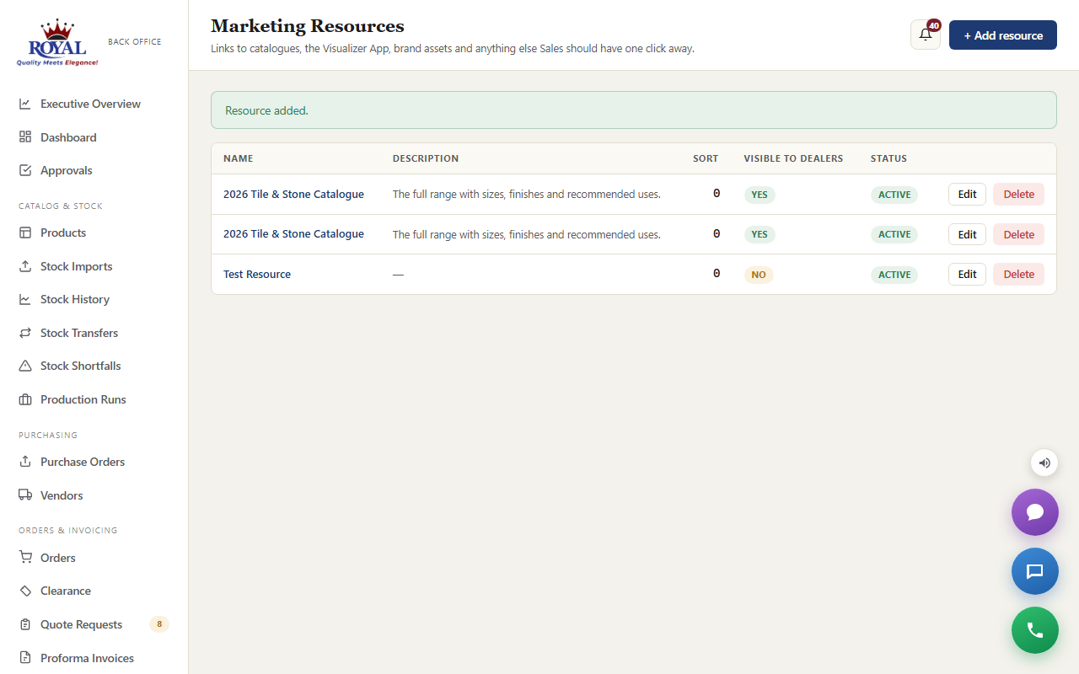Click the Orders cart icon

[x=25, y=558]
